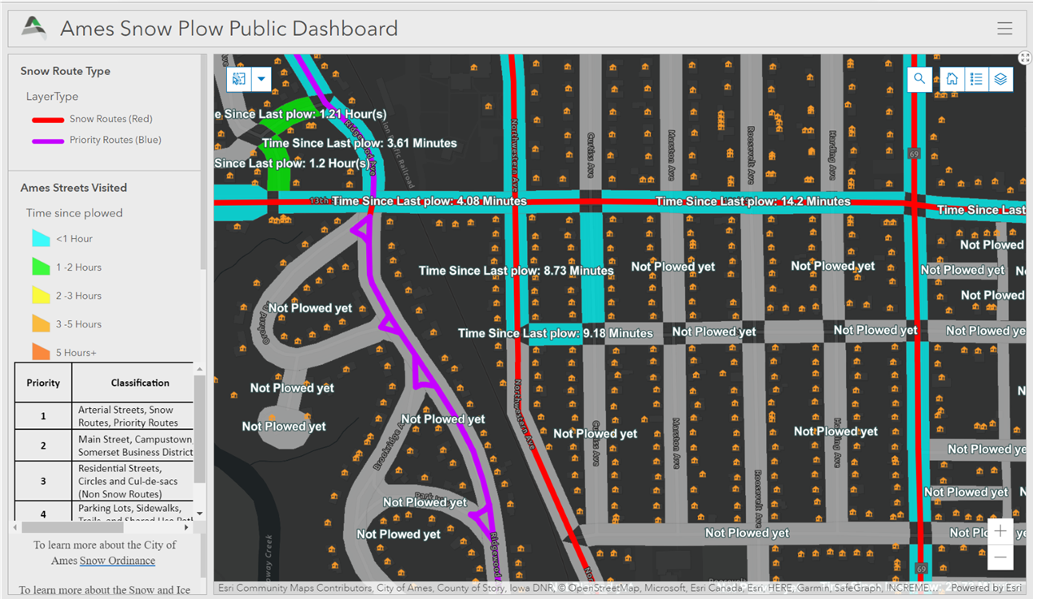Click the '5 Hours+' legend text
Image resolution: width=1037 pixels, height=599 pixels.
(76, 353)
